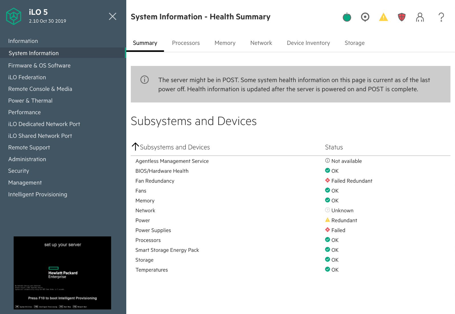This screenshot has height=314, width=455.
Task: Open Administration page
Action: coord(27,159)
